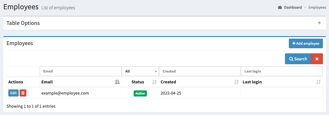This screenshot has width=329, height=115.
Task: Click the Add employee button
Action: coord(306,43)
